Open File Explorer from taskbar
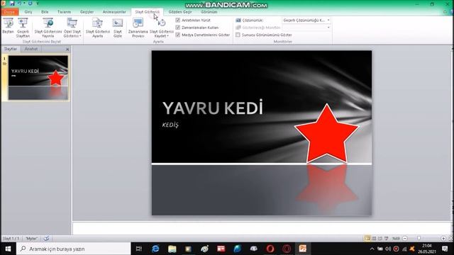The image size is (454, 255). [172, 249]
